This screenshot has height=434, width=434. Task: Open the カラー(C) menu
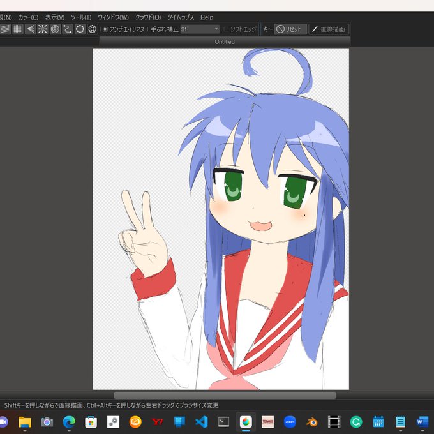tap(28, 17)
